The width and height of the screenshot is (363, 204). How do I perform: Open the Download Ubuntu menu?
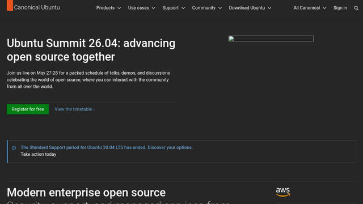(x=250, y=8)
